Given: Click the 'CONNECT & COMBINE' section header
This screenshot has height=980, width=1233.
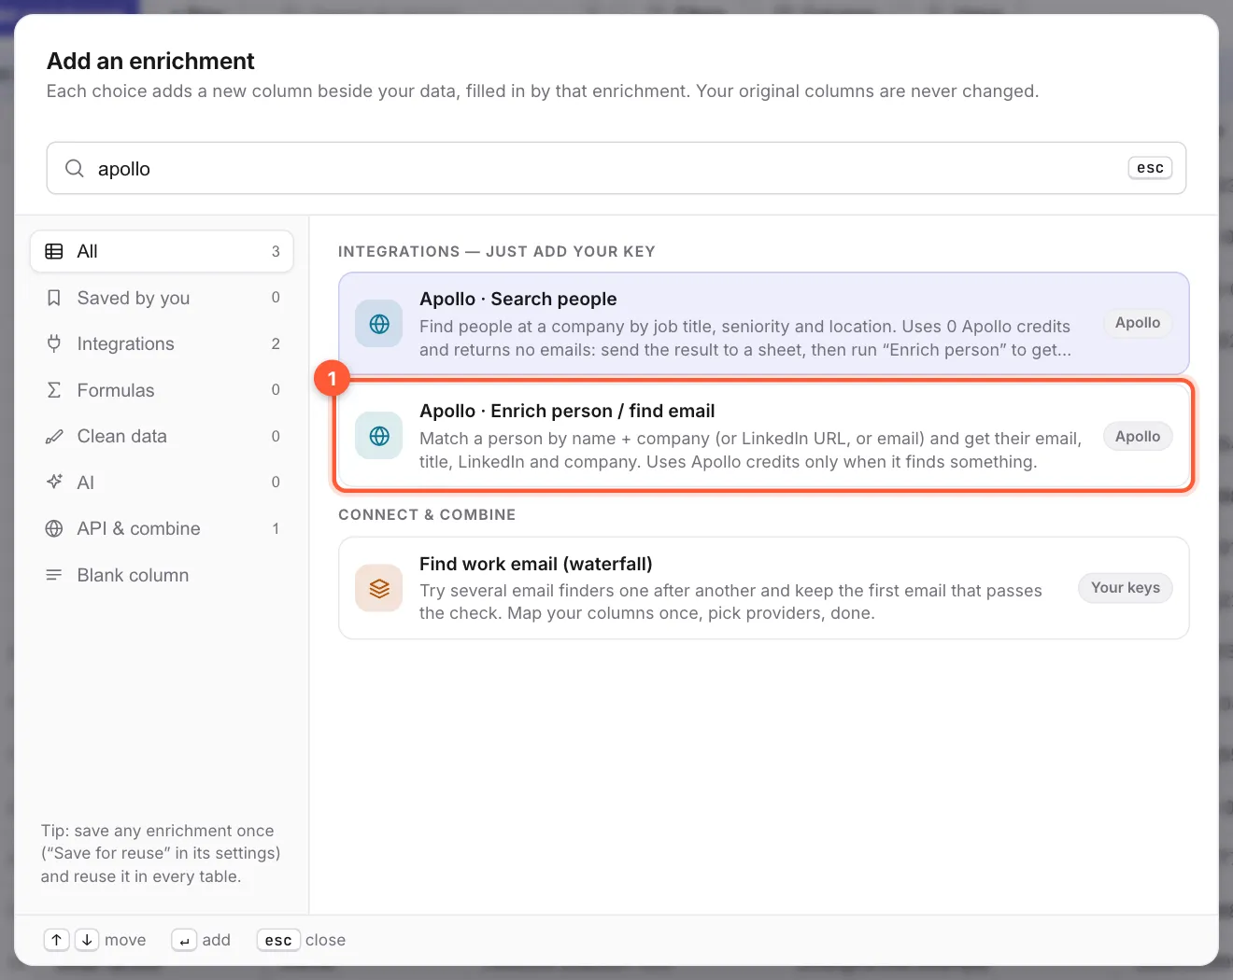Looking at the screenshot, I should click(x=427, y=515).
